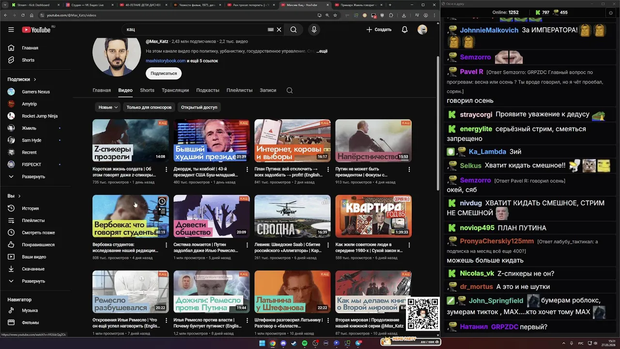Bookmark this page with the star icon
This screenshot has width=620, height=349.
pos(335,15)
